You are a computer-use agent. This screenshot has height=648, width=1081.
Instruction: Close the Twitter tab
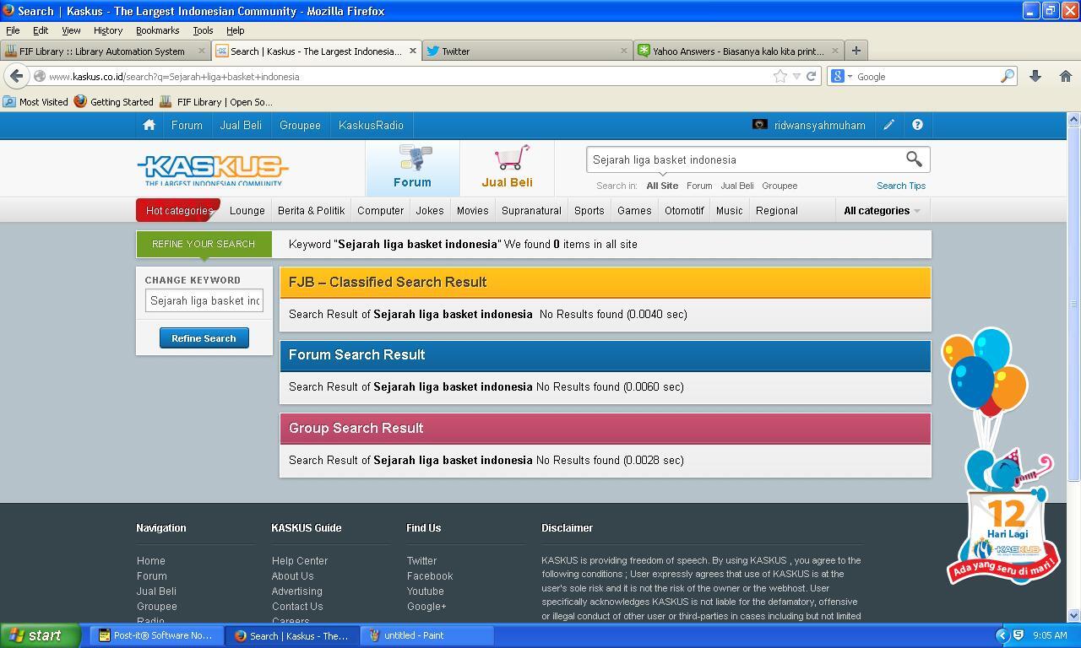point(623,51)
